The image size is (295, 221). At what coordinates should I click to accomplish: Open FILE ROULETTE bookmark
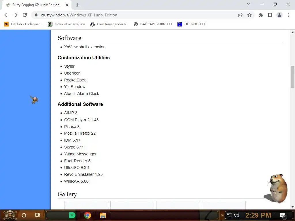click(x=192, y=24)
